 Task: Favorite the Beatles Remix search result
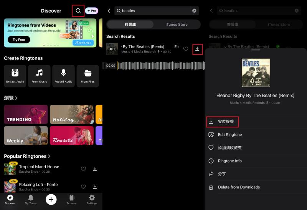tap(186, 49)
